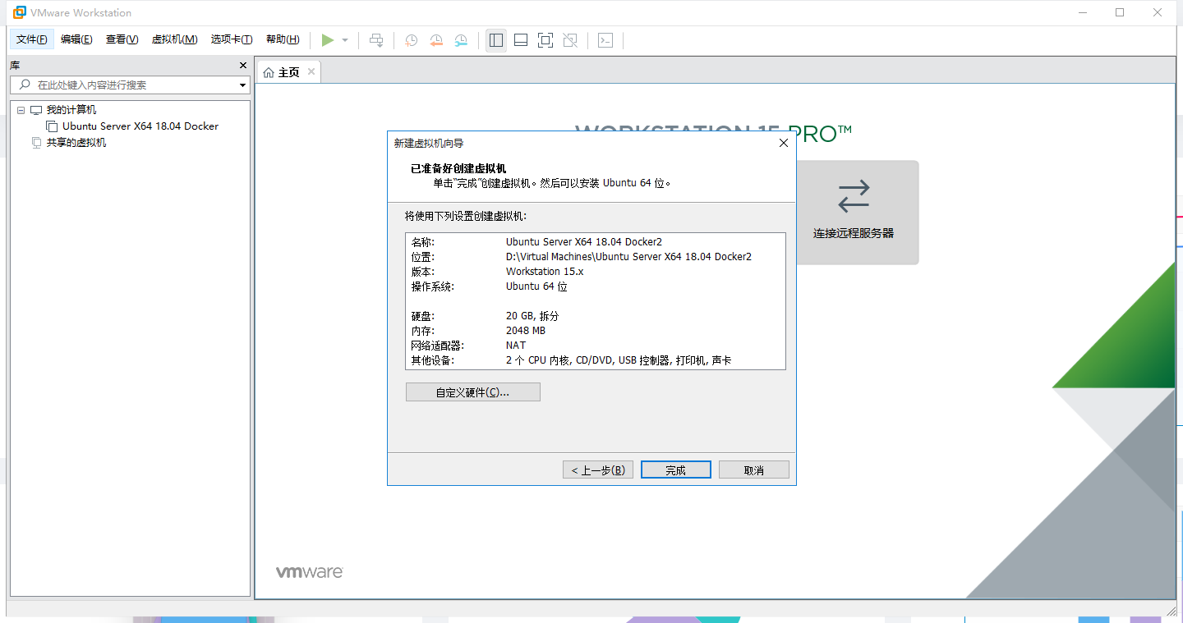Click the 硬盘 value 20 GB, 拆分
1183x623 pixels.
pos(532,316)
